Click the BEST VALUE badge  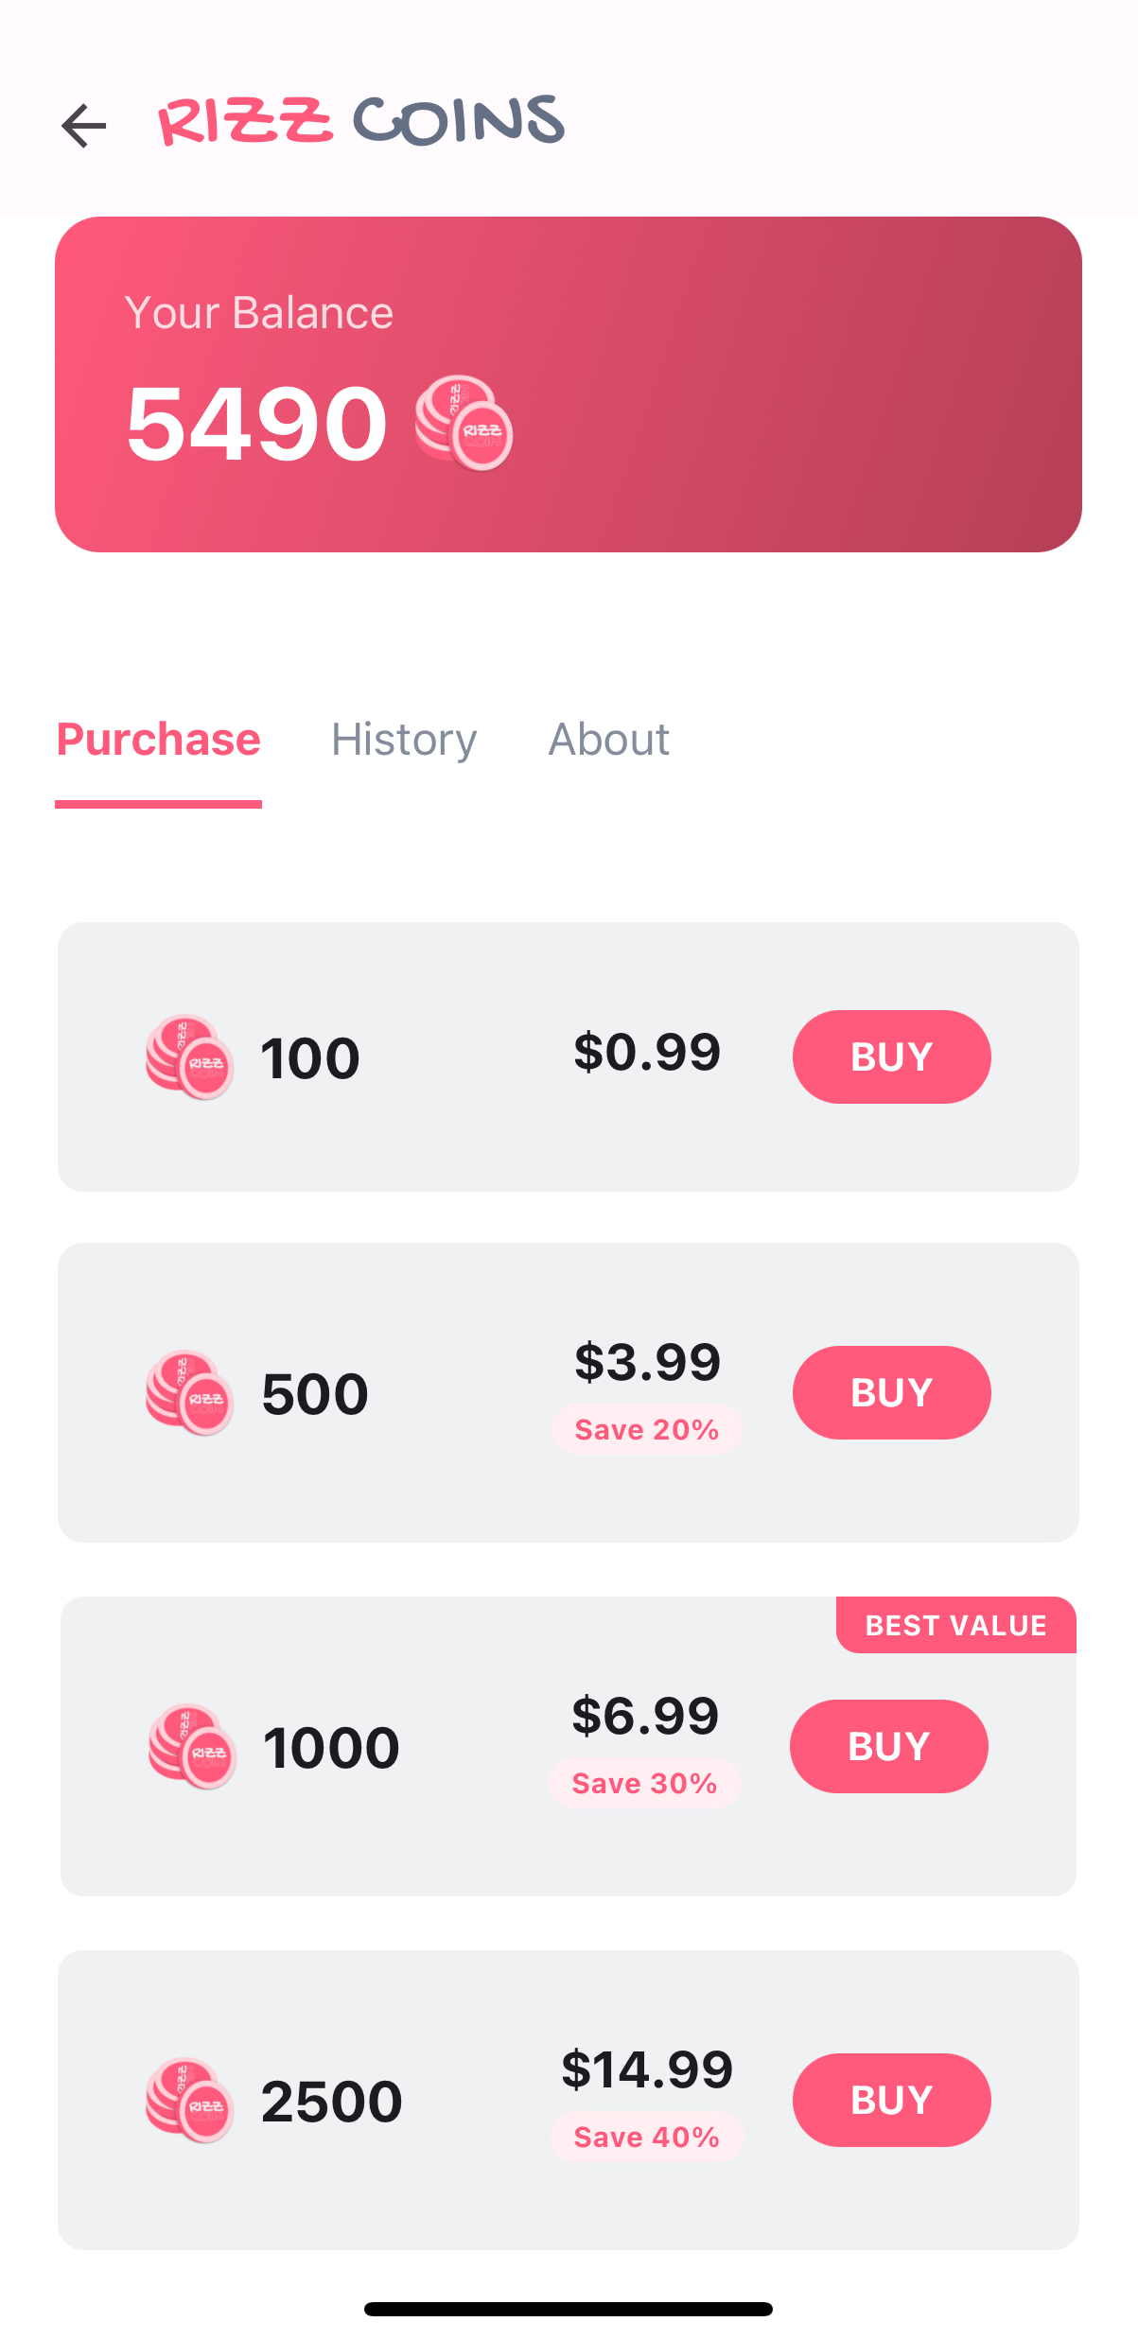coord(956,1625)
